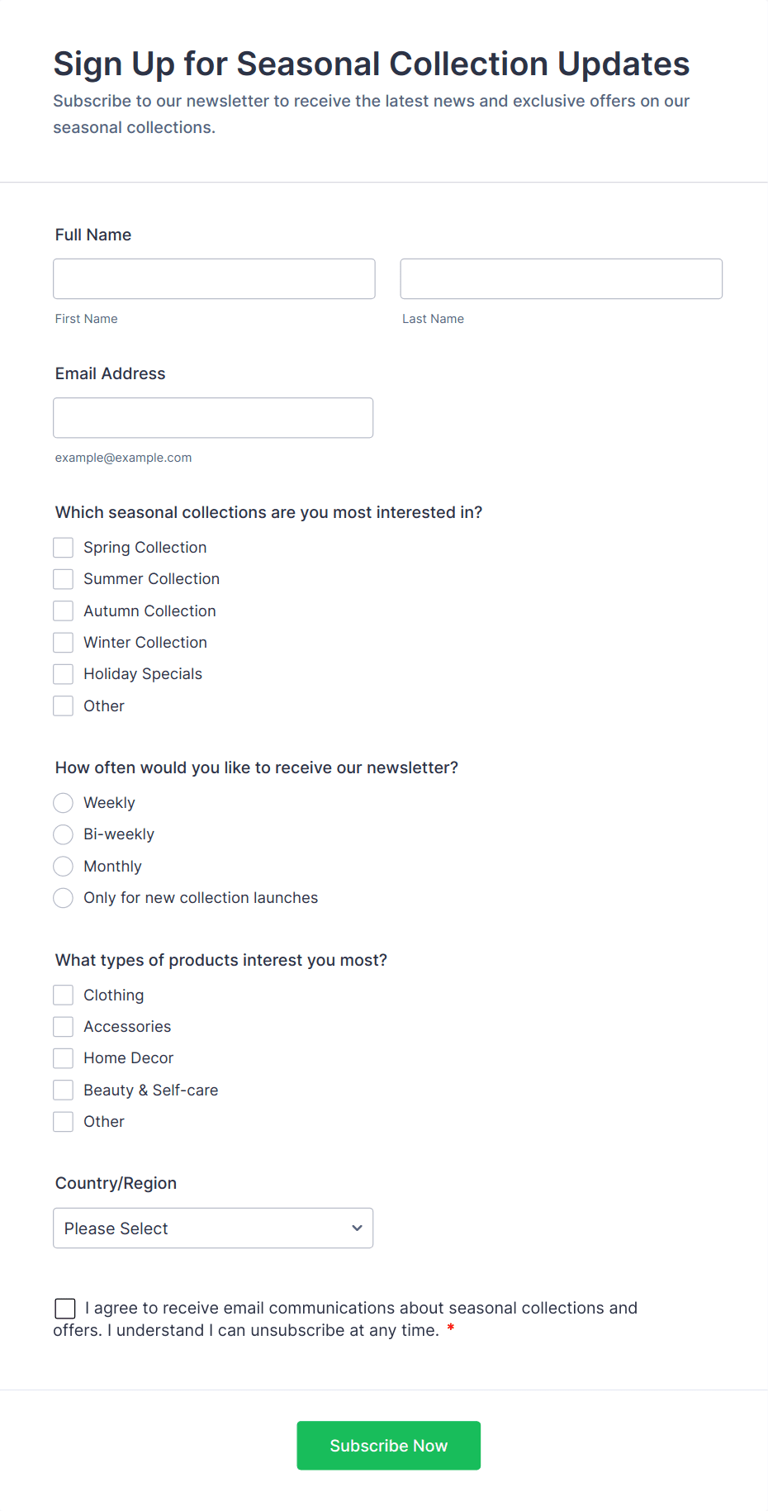The width and height of the screenshot is (768, 1511).
Task: Select the Winter Collection checkbox
Action: click(x=63, y=642)
